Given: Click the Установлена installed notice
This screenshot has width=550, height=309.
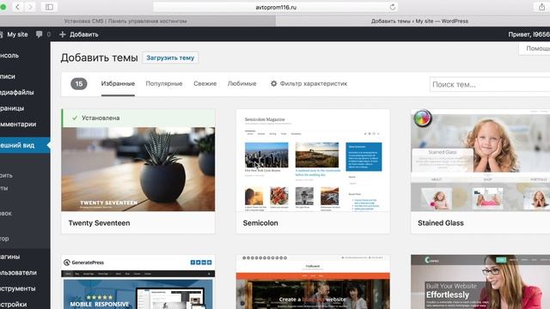Looking at the screenshot, I should (x=138, y=118).
